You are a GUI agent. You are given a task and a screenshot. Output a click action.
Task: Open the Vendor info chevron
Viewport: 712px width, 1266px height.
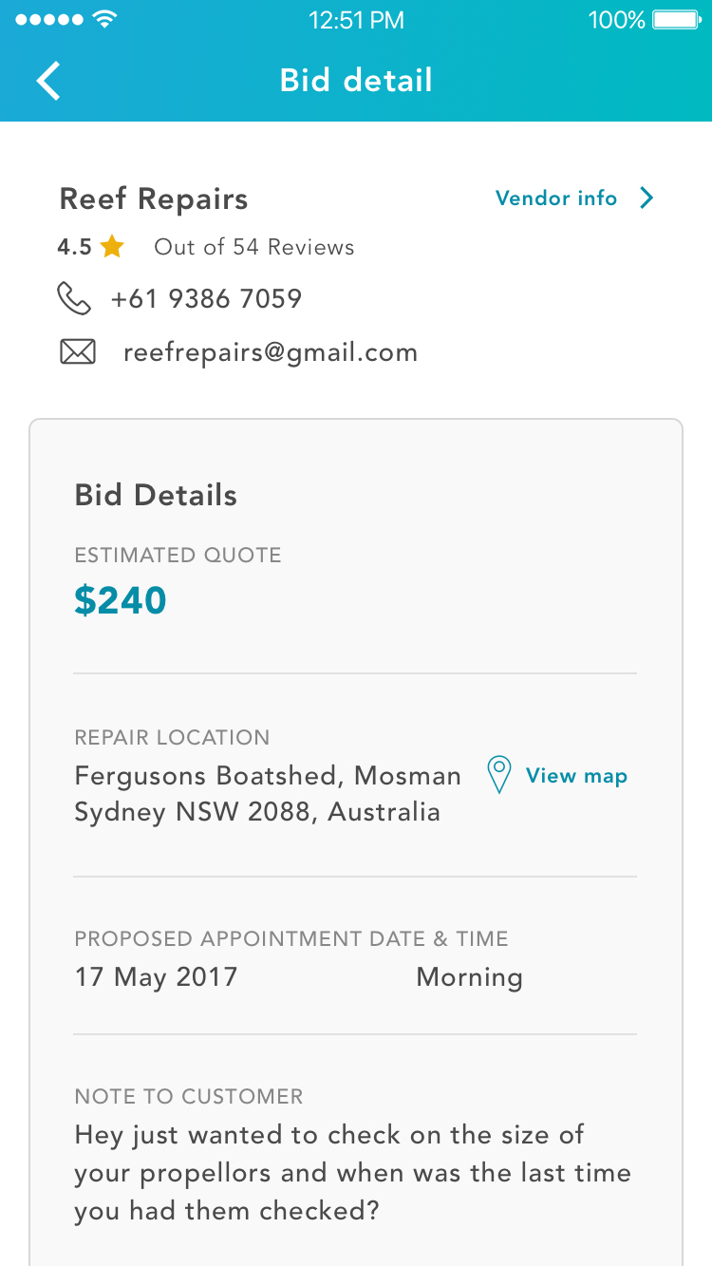coord(646,198)
